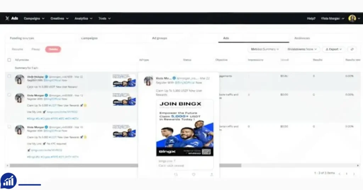Click @BingXOfficial mention in Mar 13 row
This screenshot has height=190, width=363.
[x=52, y=99]
